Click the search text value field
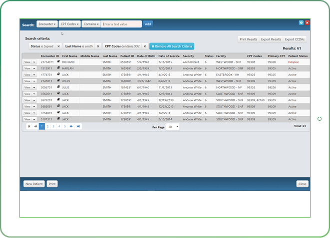This screenshot has height=238, width=330. pos(121,23)
